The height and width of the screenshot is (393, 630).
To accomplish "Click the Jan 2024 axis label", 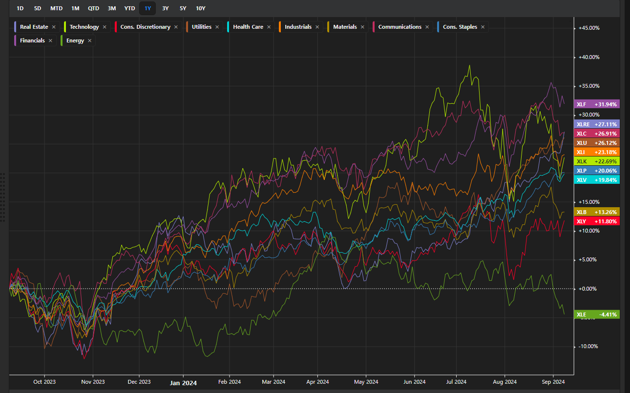I will pyautogui.click(x=183, y=383).
